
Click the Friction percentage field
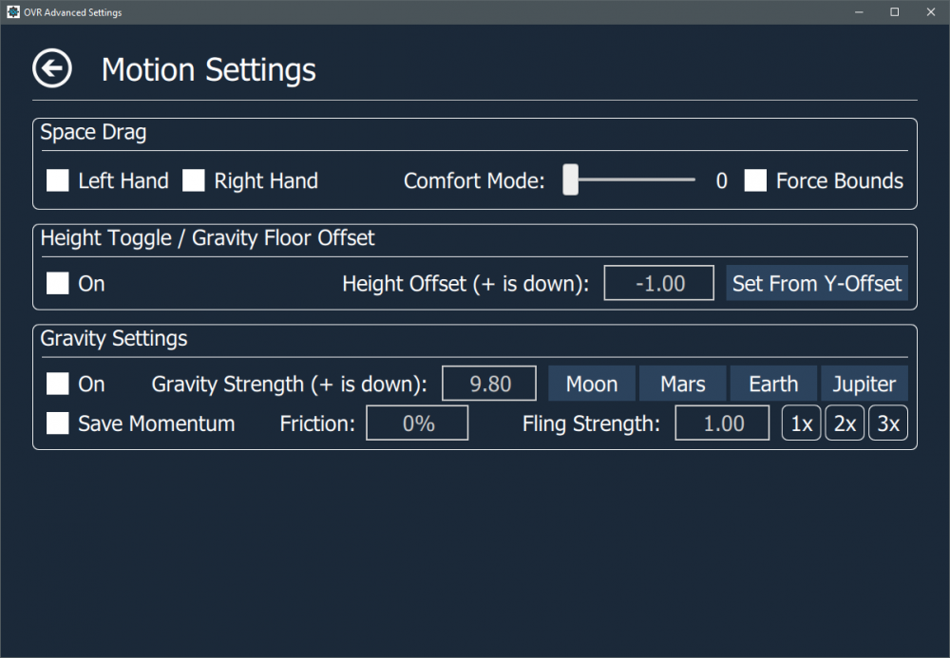point(418,423)
